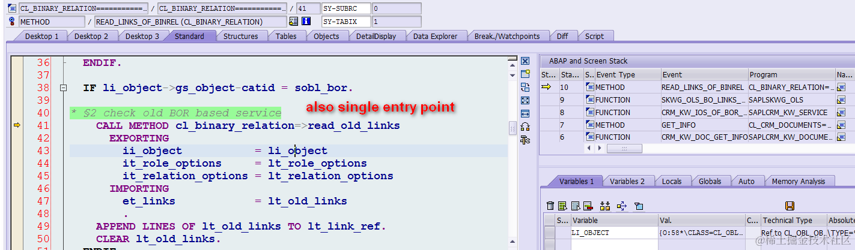Click the source icon for stack level 6
This screenshot has height=250, width=855.
589,137
